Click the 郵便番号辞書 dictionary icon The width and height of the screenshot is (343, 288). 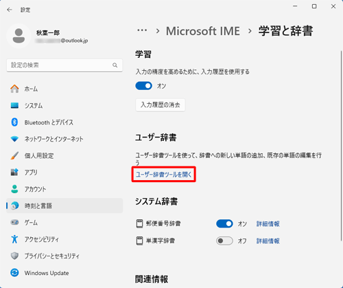click(x=139, y=223)
